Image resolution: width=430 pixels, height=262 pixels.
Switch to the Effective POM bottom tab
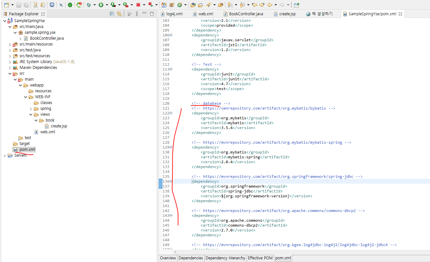click(x=260, y=258)
